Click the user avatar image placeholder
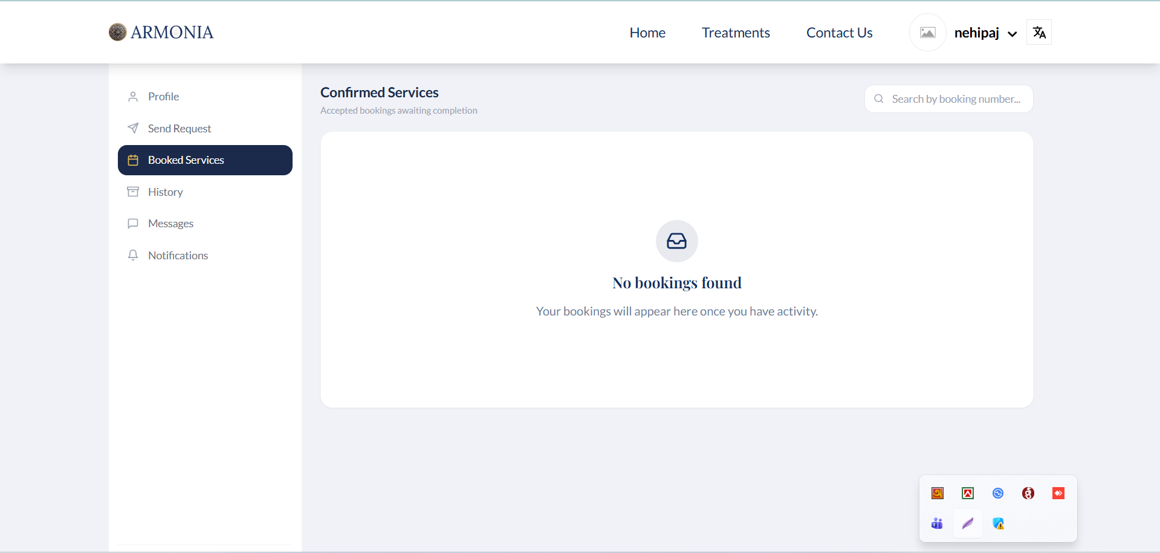This screenshot has width=1160, height=553. (927, 33)
